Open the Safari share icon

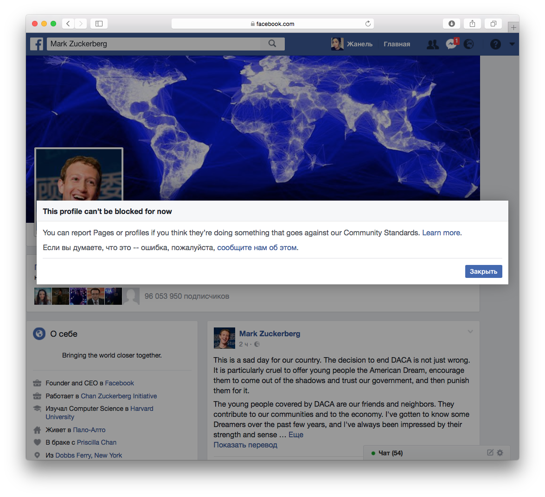[472, 24]
